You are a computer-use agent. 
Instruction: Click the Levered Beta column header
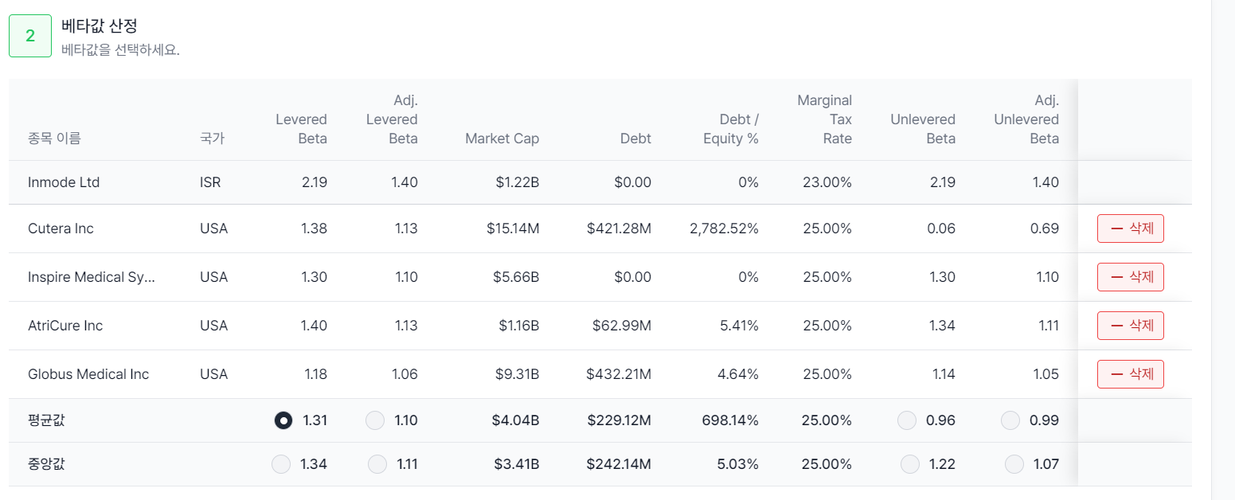(301, 129)
